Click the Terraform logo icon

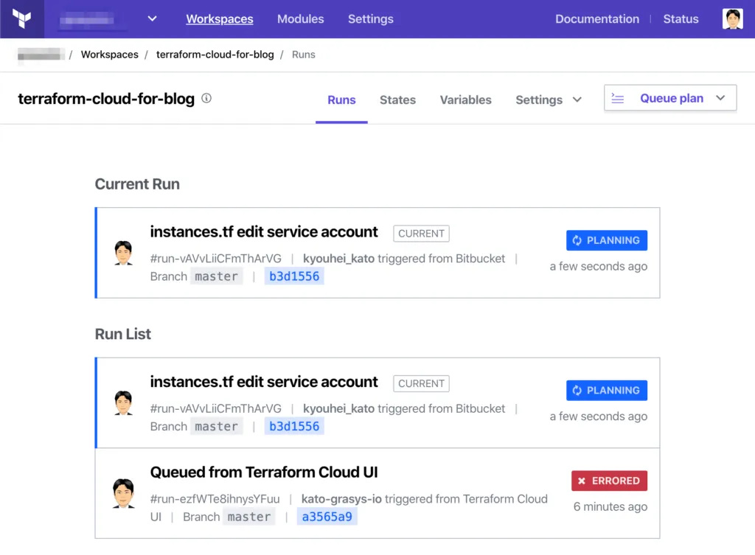[x=21, y=18]
